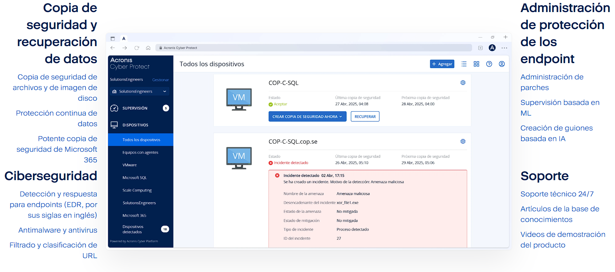
Task: Open the Supervisión menu section
Action: [x=135, y=108]
